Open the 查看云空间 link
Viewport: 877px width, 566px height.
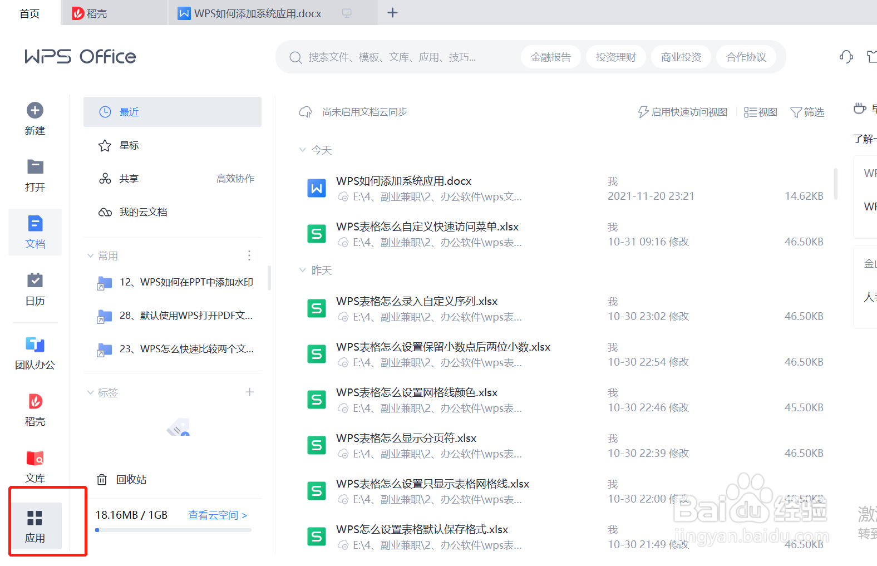[218, 515]
